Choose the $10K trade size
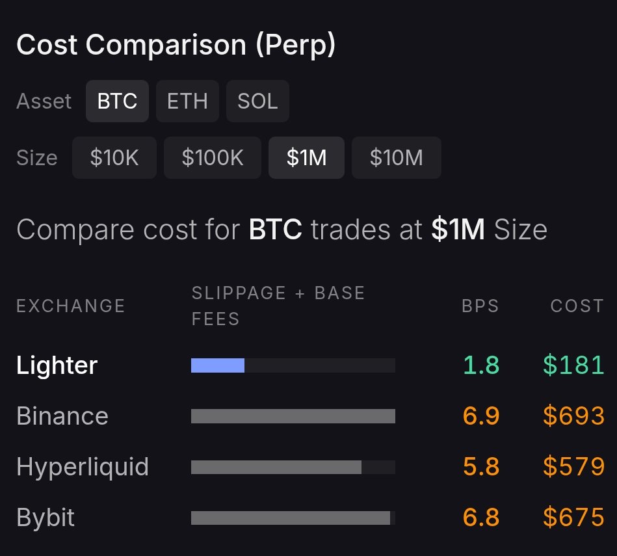 114,157
